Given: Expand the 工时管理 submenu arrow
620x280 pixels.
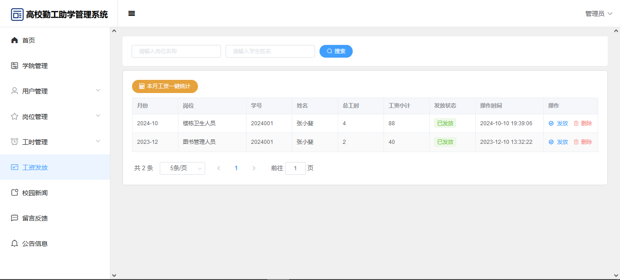Looking at the screenshot, I should coord(98,142).
